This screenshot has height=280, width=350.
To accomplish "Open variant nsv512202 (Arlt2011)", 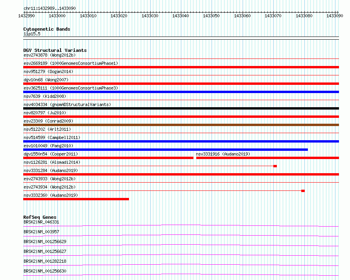I will click(47, 129).
